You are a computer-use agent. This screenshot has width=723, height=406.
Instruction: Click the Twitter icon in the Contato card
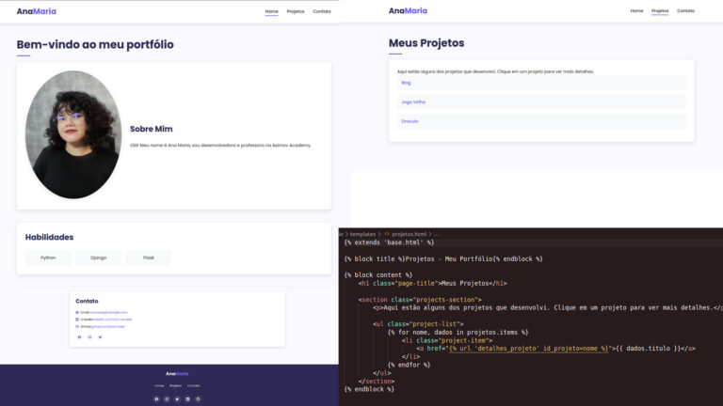click(100, 336)
